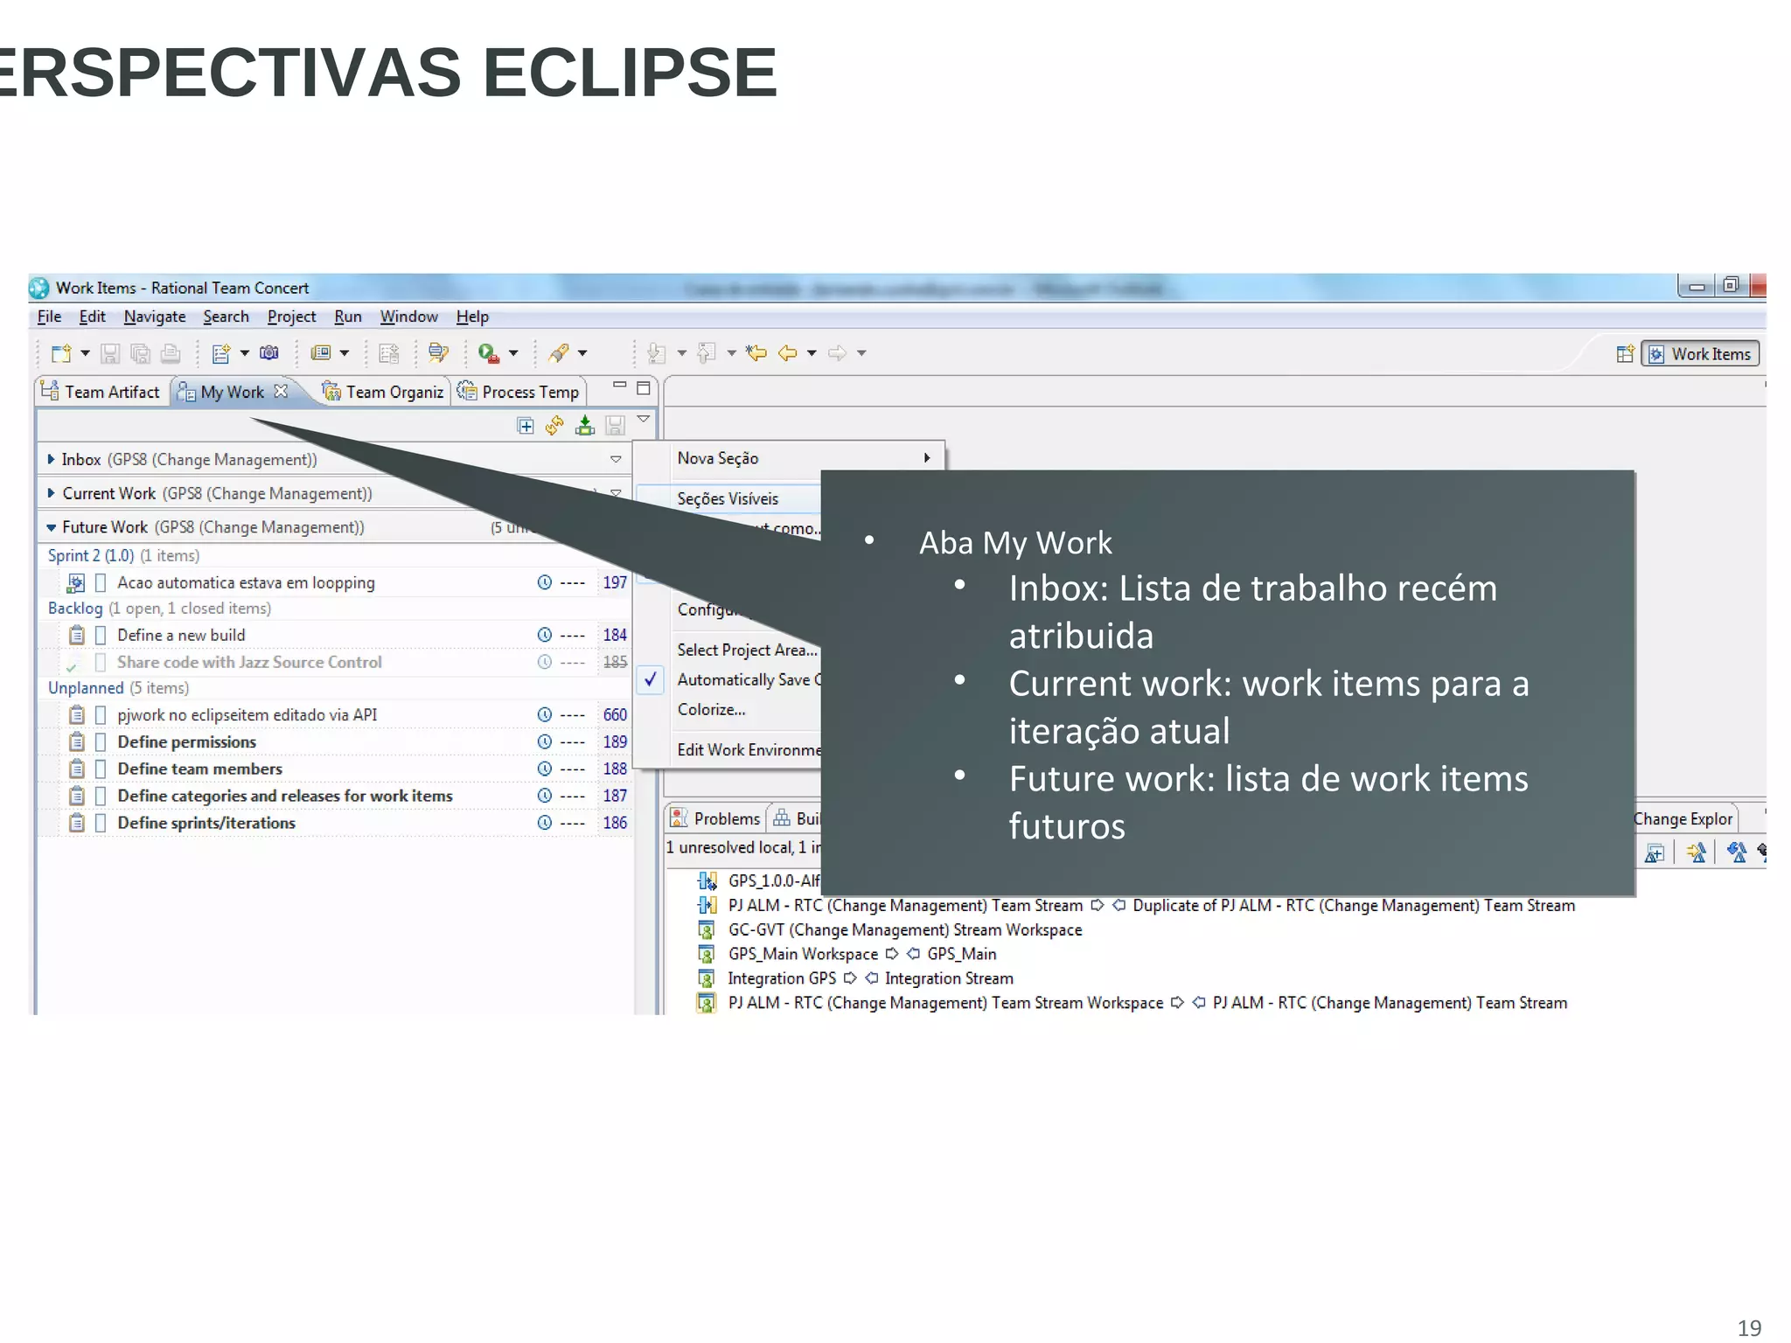Open the My Work view menu triangle
This screenshot has height=1343, width=1791.
pyautogui.click(x=644, y=420)
